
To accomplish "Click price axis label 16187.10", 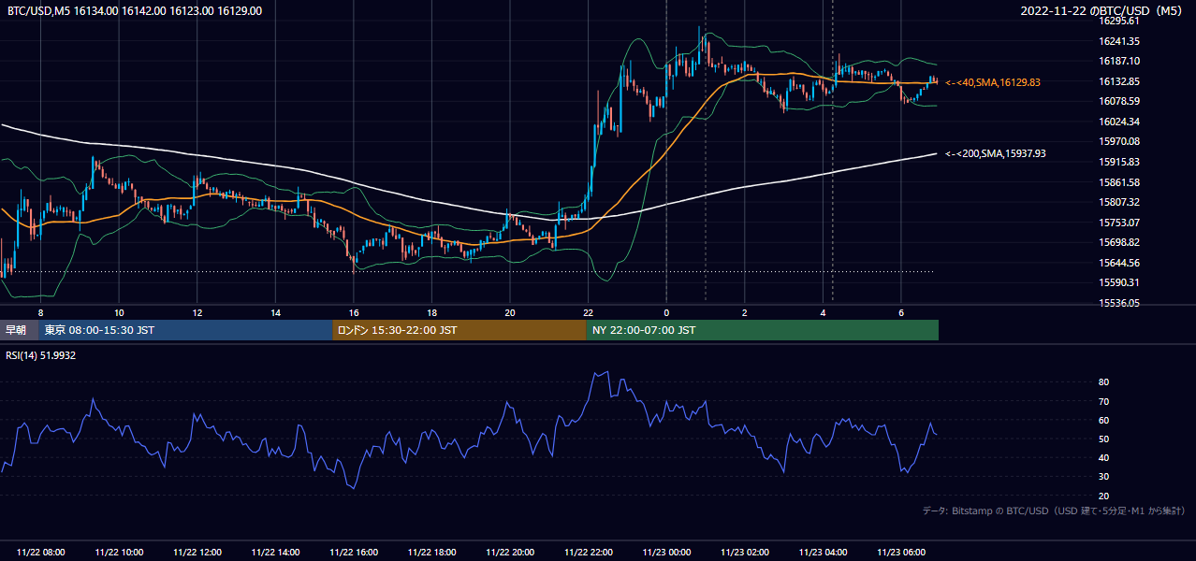I will tap(1118, 61).
